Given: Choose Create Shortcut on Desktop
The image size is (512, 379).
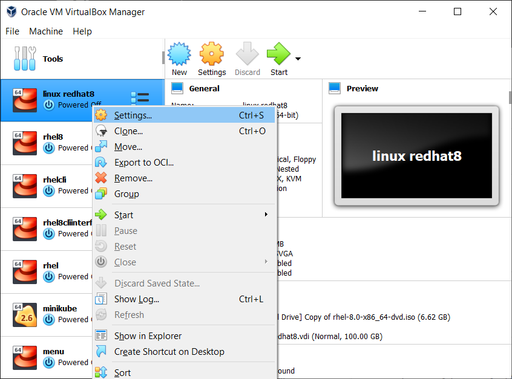Looking at the screenshot, I should coord(184,351).
